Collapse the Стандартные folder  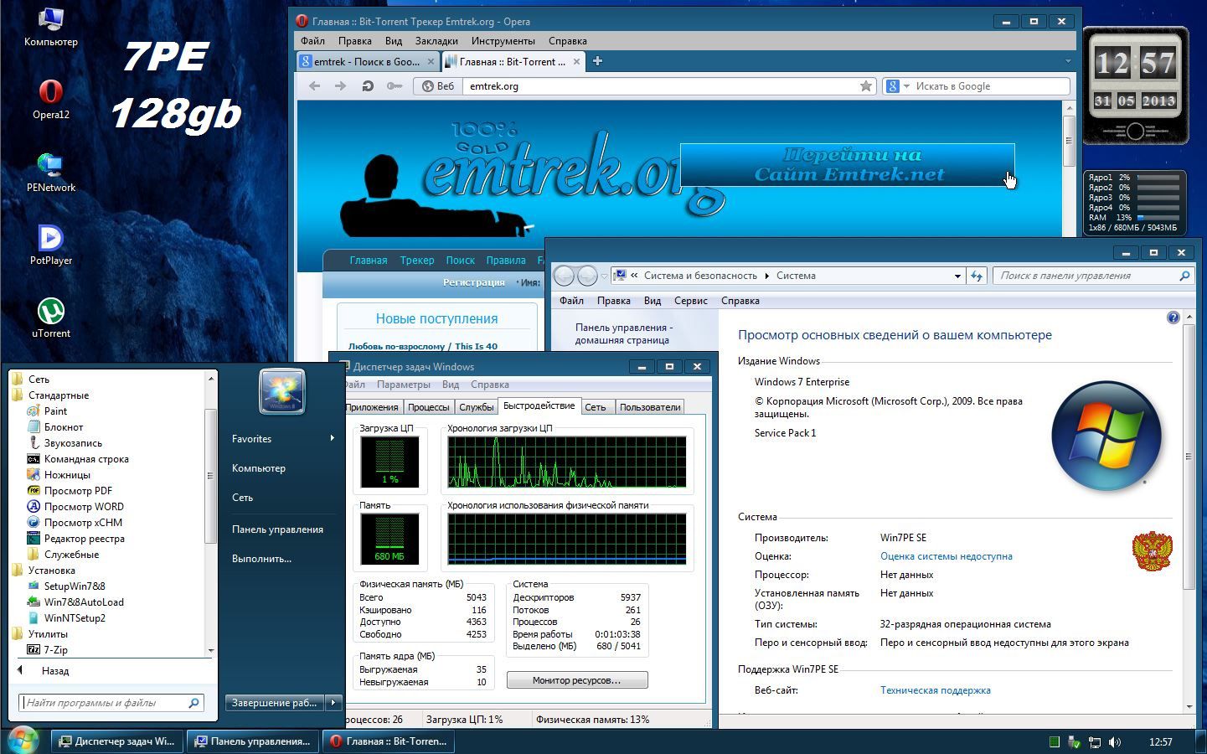pos(49,395)
